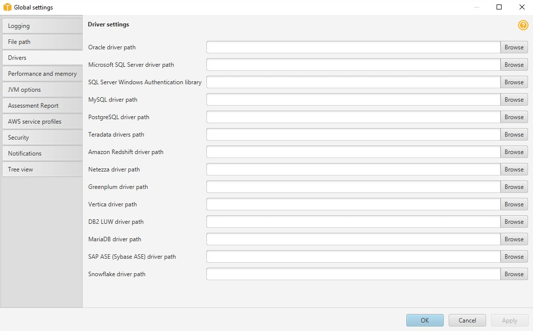Browse for the SQL Server Windows Authentication library

514,82
